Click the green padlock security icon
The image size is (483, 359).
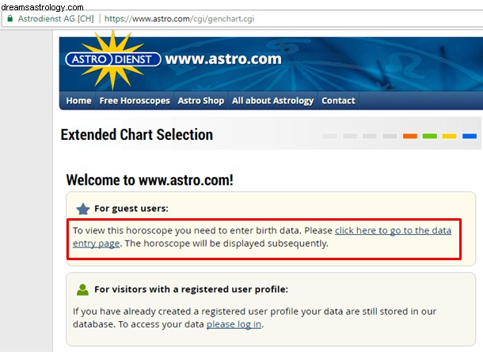10,18
